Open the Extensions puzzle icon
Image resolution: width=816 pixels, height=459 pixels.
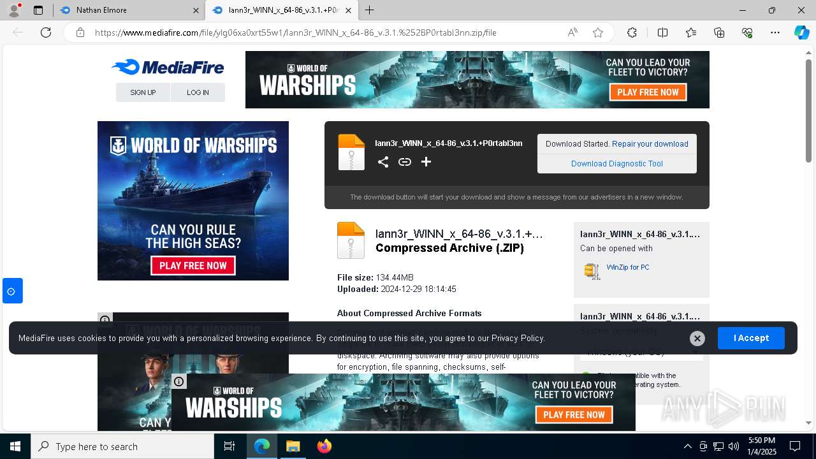coord(632,33)
